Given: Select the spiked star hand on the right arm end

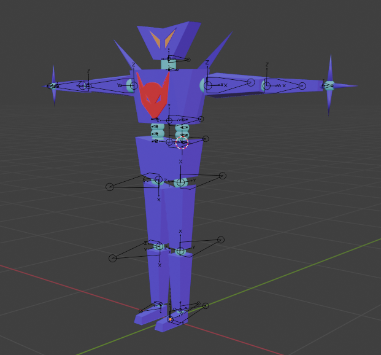Looking at the screenshot, I should click(331, 85).
